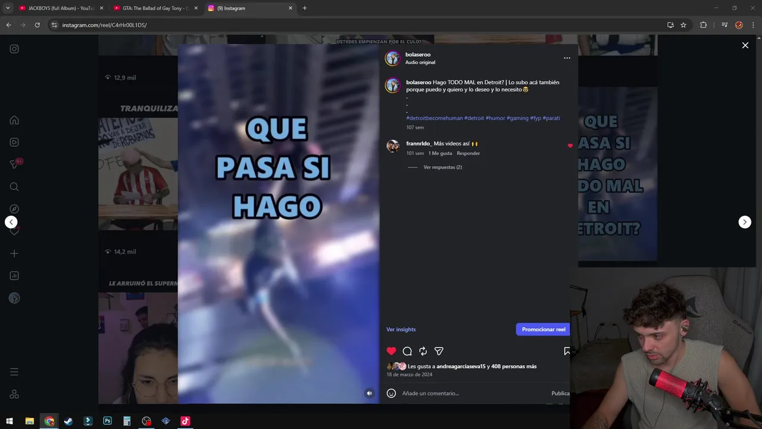The image size is (762, 429).
Task: Open the Meta apps icon at sidebar bottom
Action: [14, 394]
